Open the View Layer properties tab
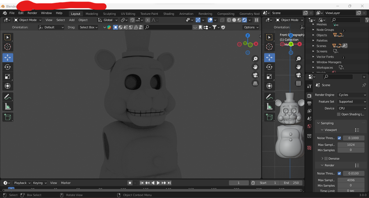The height and width of the screenshot is (198, 369). coord(309,111)
